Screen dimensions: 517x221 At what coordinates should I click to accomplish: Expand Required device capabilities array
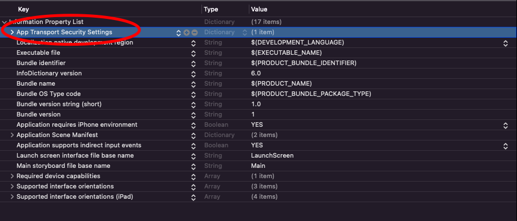(12, 176)
